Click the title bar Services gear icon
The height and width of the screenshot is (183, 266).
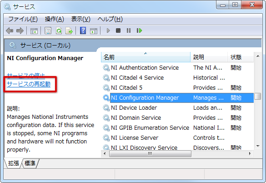(x=7, y=7)
